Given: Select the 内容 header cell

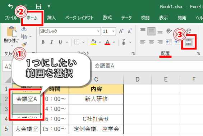Looking at the screenshot, I should tap(96, 89).
